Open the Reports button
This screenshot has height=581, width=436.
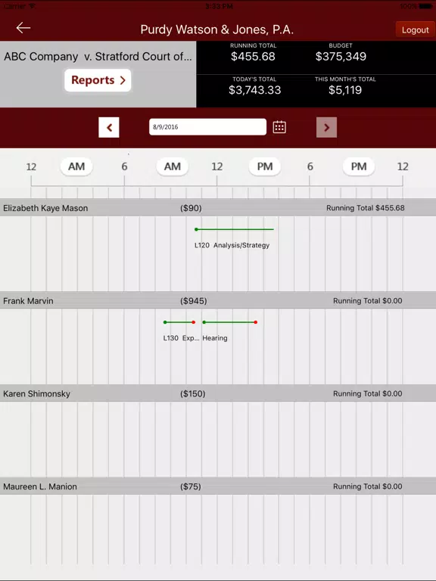click(x=98, y=80)
